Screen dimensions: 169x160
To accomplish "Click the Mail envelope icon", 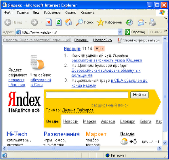I will coord(141,22).
